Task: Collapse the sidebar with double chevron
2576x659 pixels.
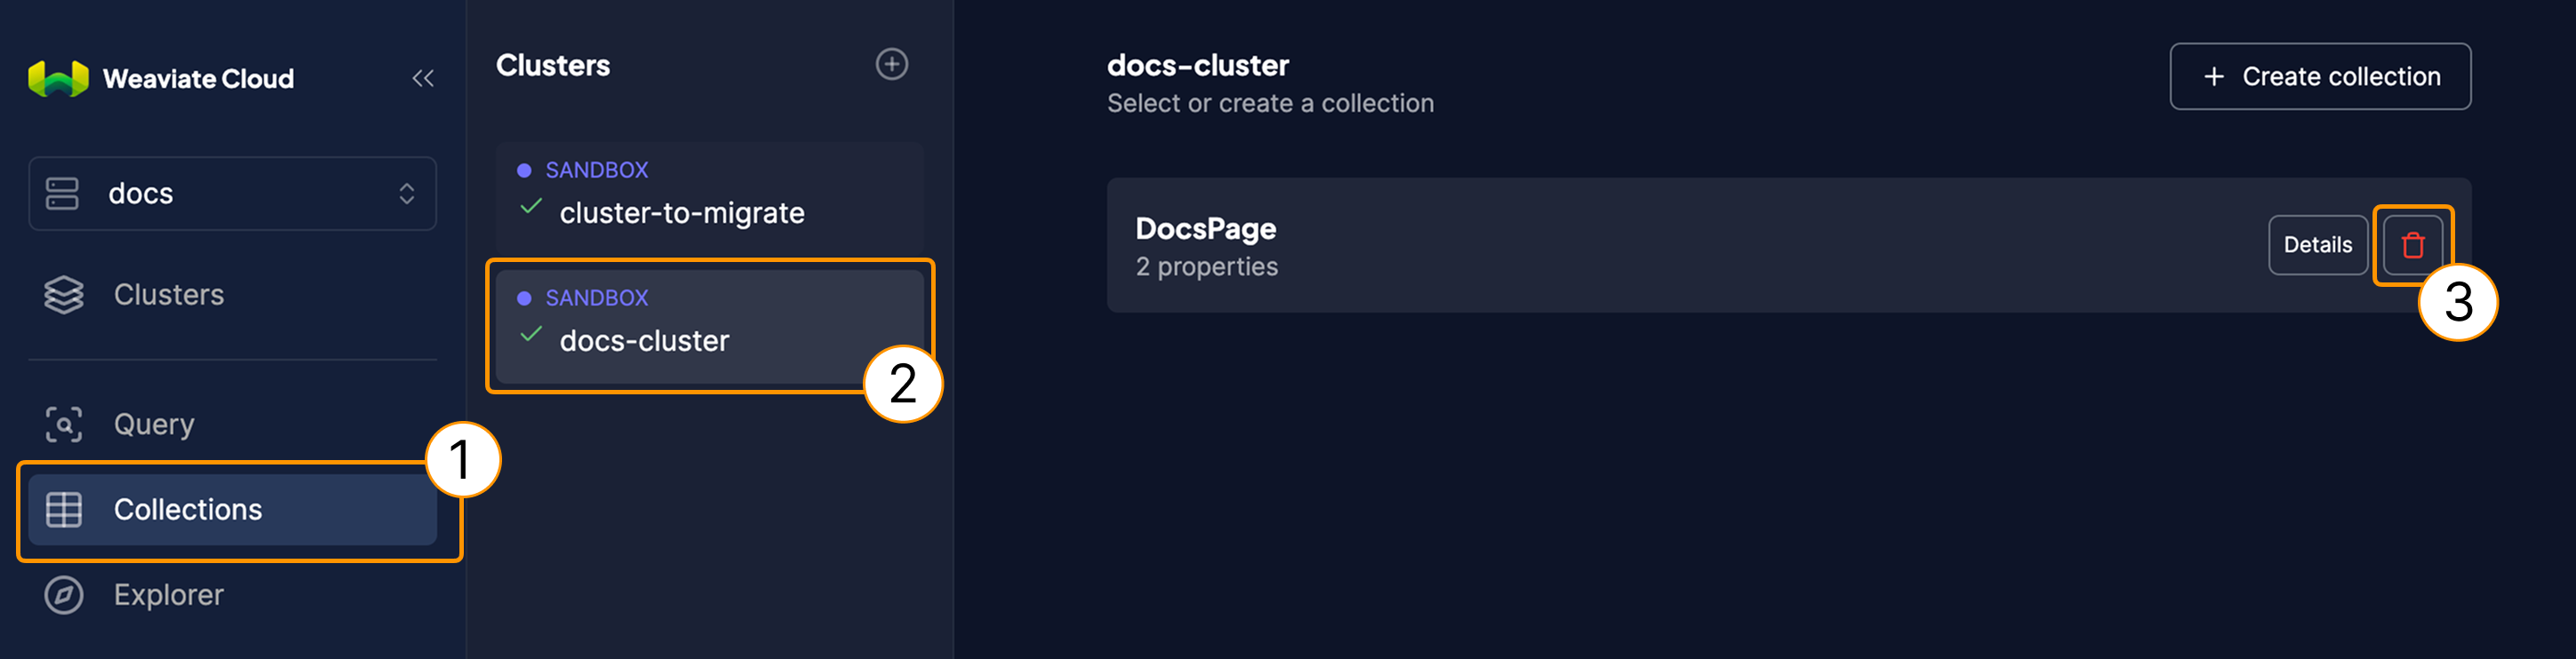Action: tap(423, 78)
